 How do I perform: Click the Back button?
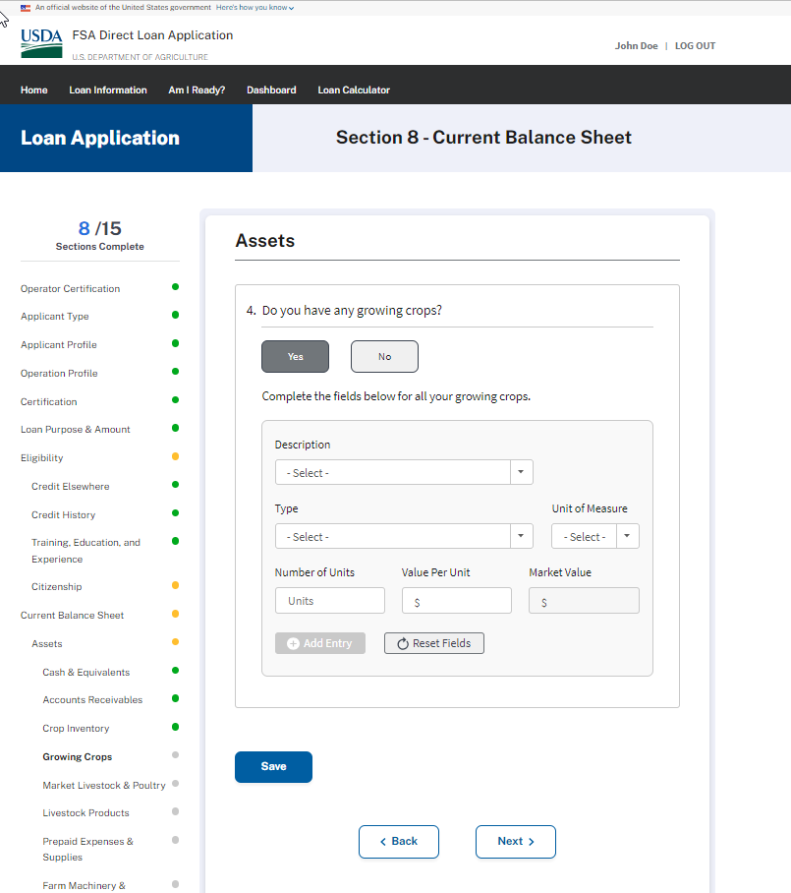click(399, 842)
